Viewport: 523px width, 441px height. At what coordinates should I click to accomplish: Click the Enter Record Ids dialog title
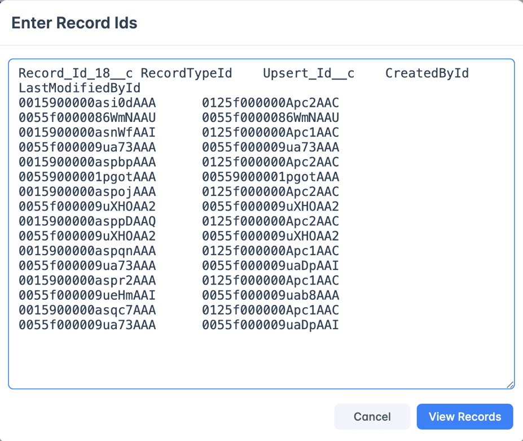pyautogui.click(x=74, y=23)
